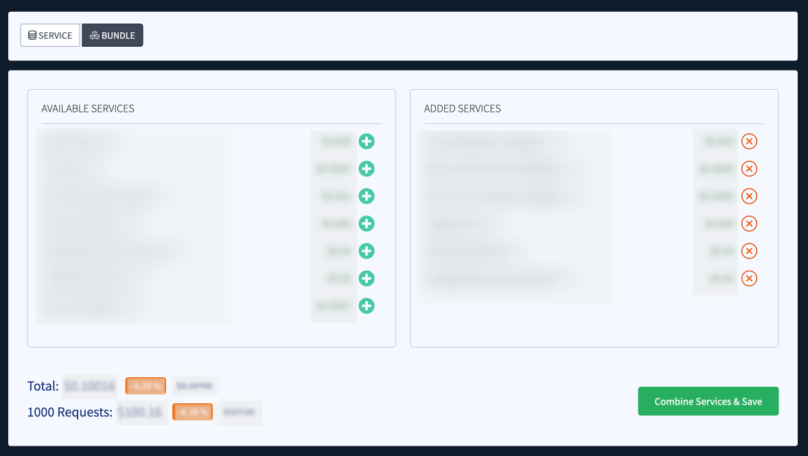Switch to the Service tab
The image size is (808, 456).
point(50,36)
